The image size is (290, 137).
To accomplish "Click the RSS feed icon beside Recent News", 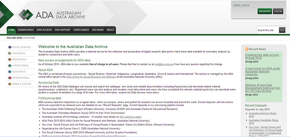I will pyautogui.click(x=246, y=49).
